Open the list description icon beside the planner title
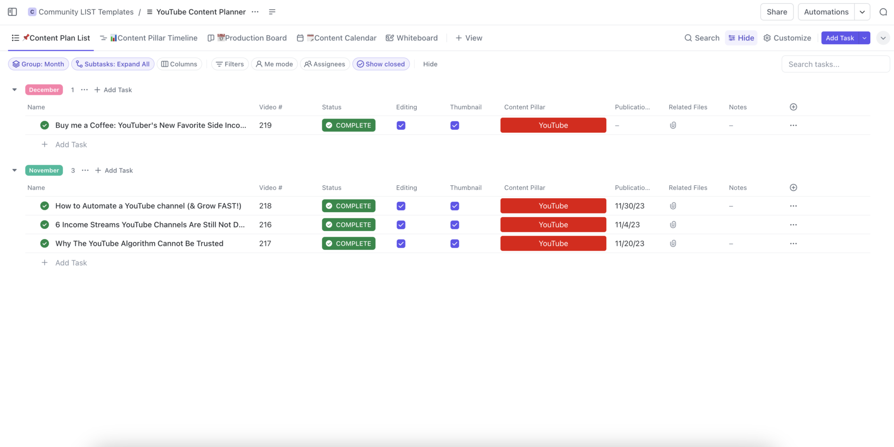The image size is (894, 447). (272, 12)
